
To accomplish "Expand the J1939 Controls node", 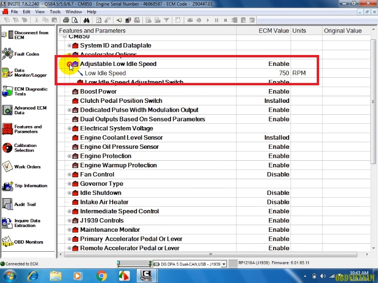I will (69, 220).
